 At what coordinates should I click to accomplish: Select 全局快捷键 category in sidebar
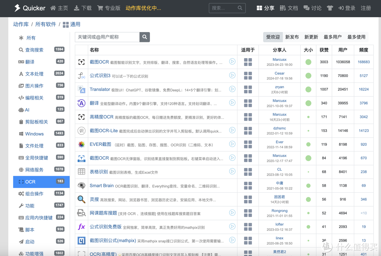41,158
